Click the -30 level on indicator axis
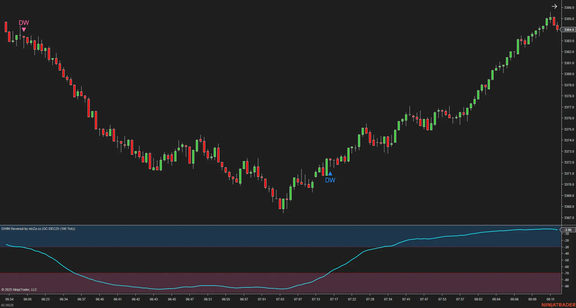 (566, 247)
